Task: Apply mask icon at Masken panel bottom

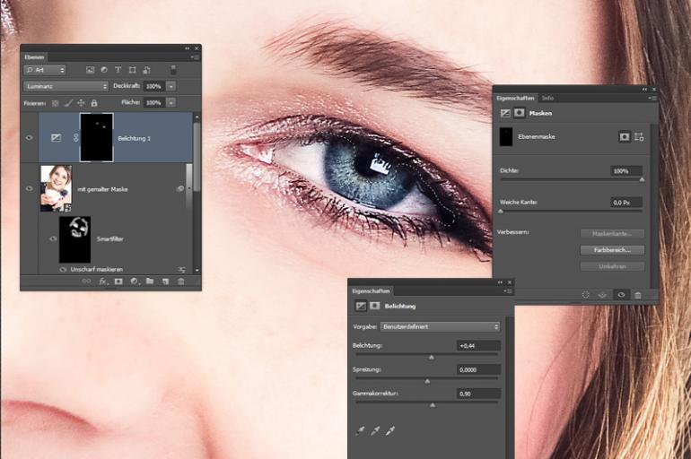Action: pyautogui.click(x=602, y=295)
